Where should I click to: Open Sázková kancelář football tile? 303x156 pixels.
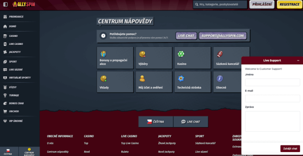tap(227, 58)
